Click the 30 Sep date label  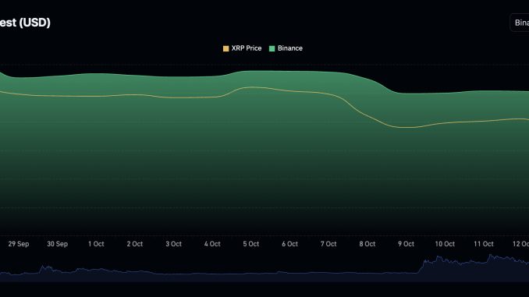coord(58,244)
